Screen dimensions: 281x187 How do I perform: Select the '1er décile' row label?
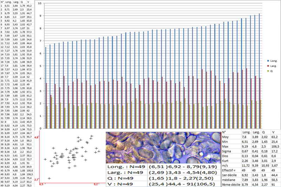tap(229, 175)
